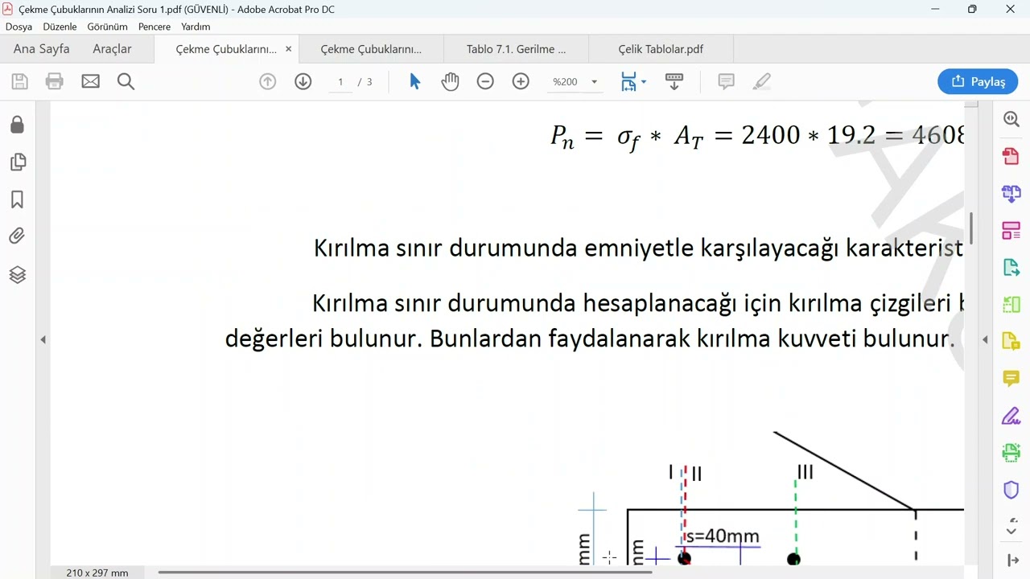Viewport: 1030px width, 579px height.
Task: Switch to Araçlar tab
Action: tap(112, 49)
